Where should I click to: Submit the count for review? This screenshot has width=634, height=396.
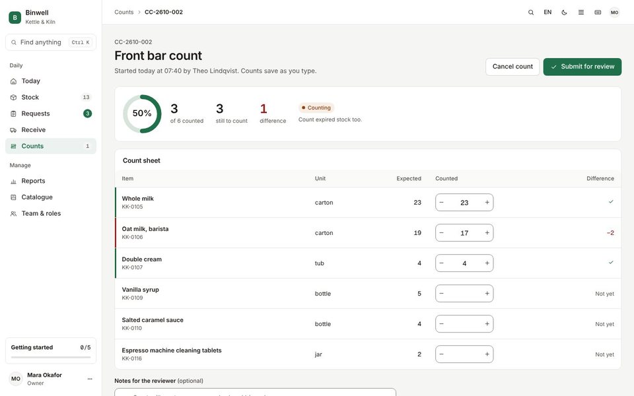pos(582,67)
